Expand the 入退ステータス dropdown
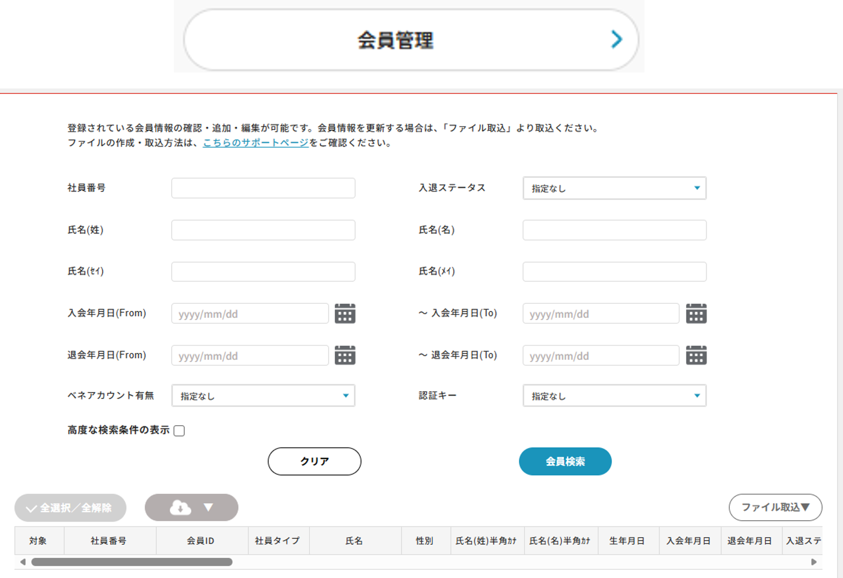843x578 pixels. click(x=614, y=188)
